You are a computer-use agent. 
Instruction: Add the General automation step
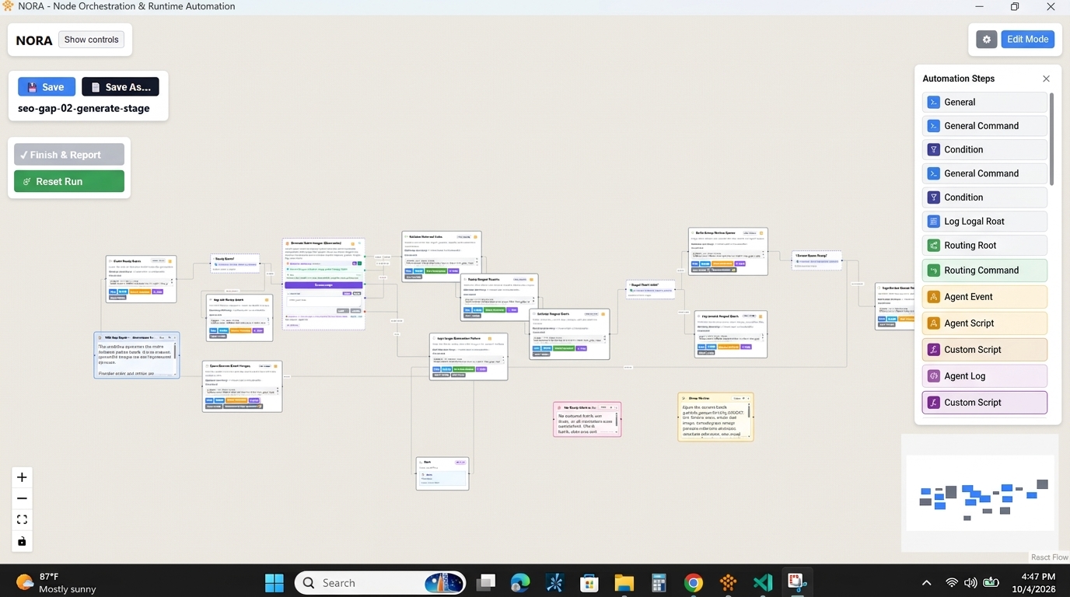984,102
